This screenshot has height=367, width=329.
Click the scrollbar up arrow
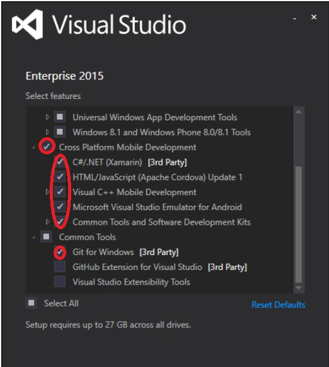(299, 112)
